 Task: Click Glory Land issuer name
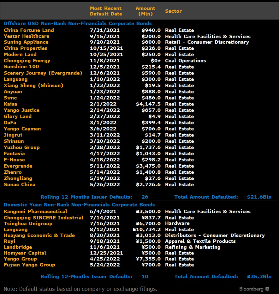pyautogui.click(x=18, y=116)
